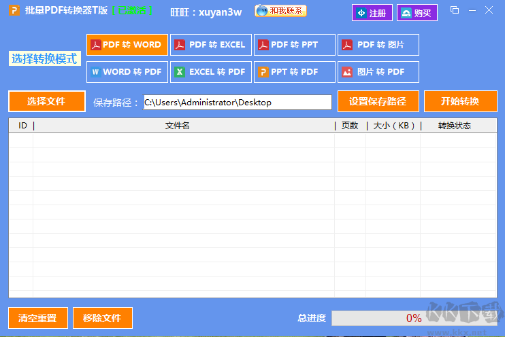Choose PPT 转 PDF conversion mode
505x337 pixels.
[295, 71]
